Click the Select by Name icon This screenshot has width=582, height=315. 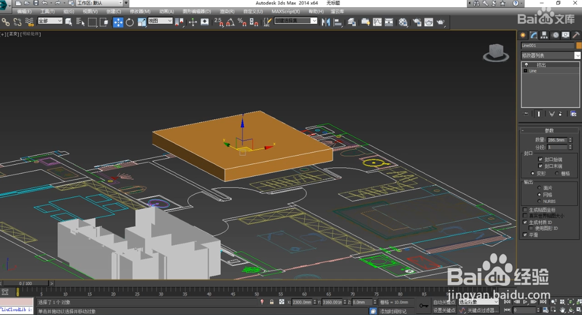click(80, 22)
